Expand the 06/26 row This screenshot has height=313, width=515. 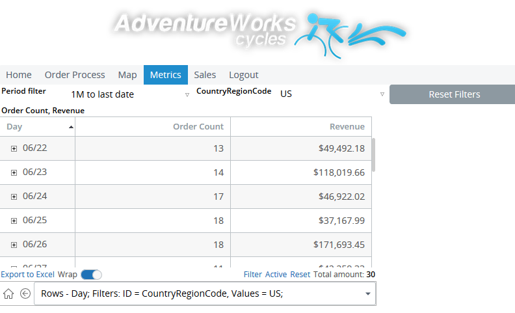pos(14,245)
